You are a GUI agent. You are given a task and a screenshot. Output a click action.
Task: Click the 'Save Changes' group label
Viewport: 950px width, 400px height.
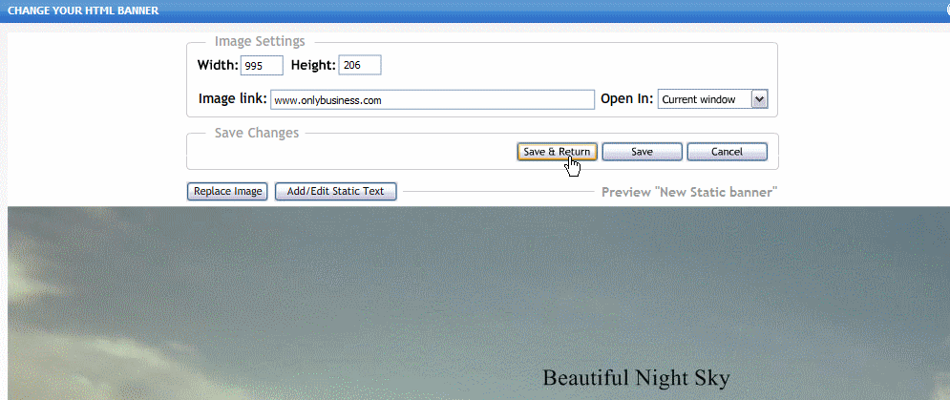(x=257, y=134)
